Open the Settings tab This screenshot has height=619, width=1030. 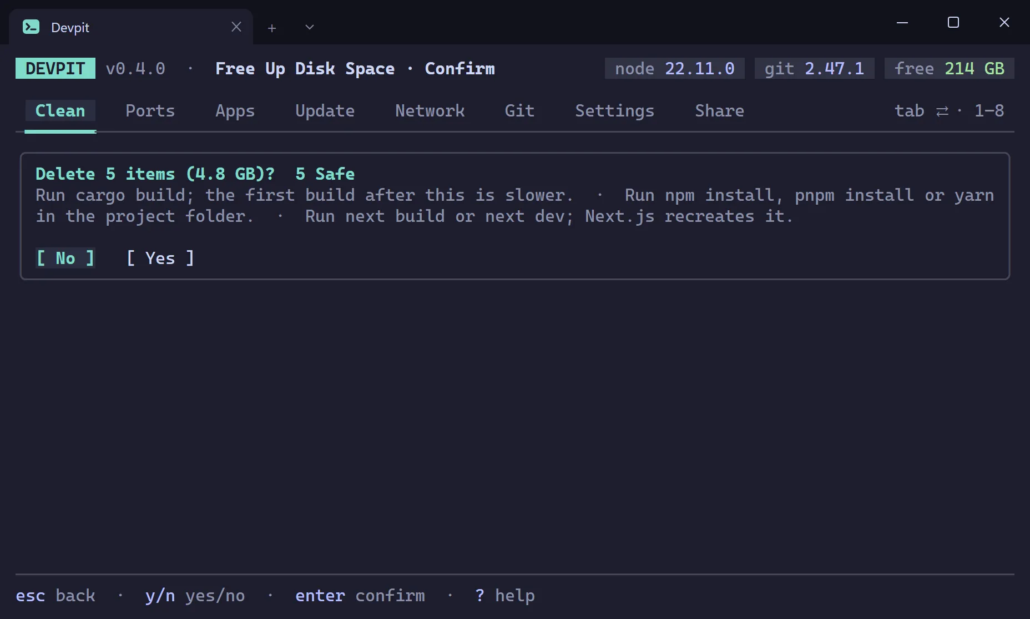pos(615,110)
